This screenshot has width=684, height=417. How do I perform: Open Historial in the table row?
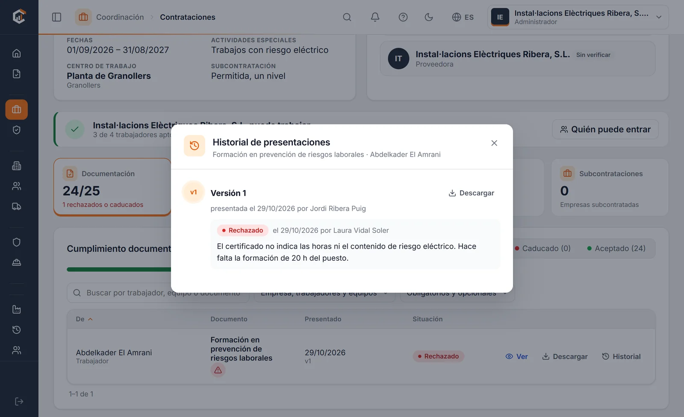coord(621,356)
